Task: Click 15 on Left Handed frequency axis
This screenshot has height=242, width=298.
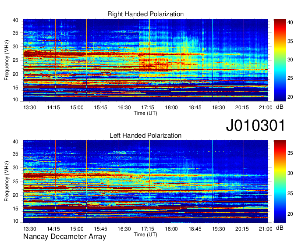Action: click(15, 209)
